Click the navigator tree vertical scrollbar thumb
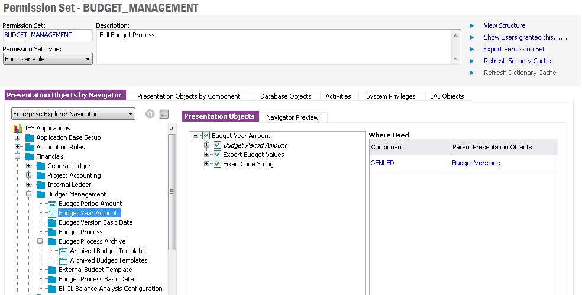 pos(172,191)
